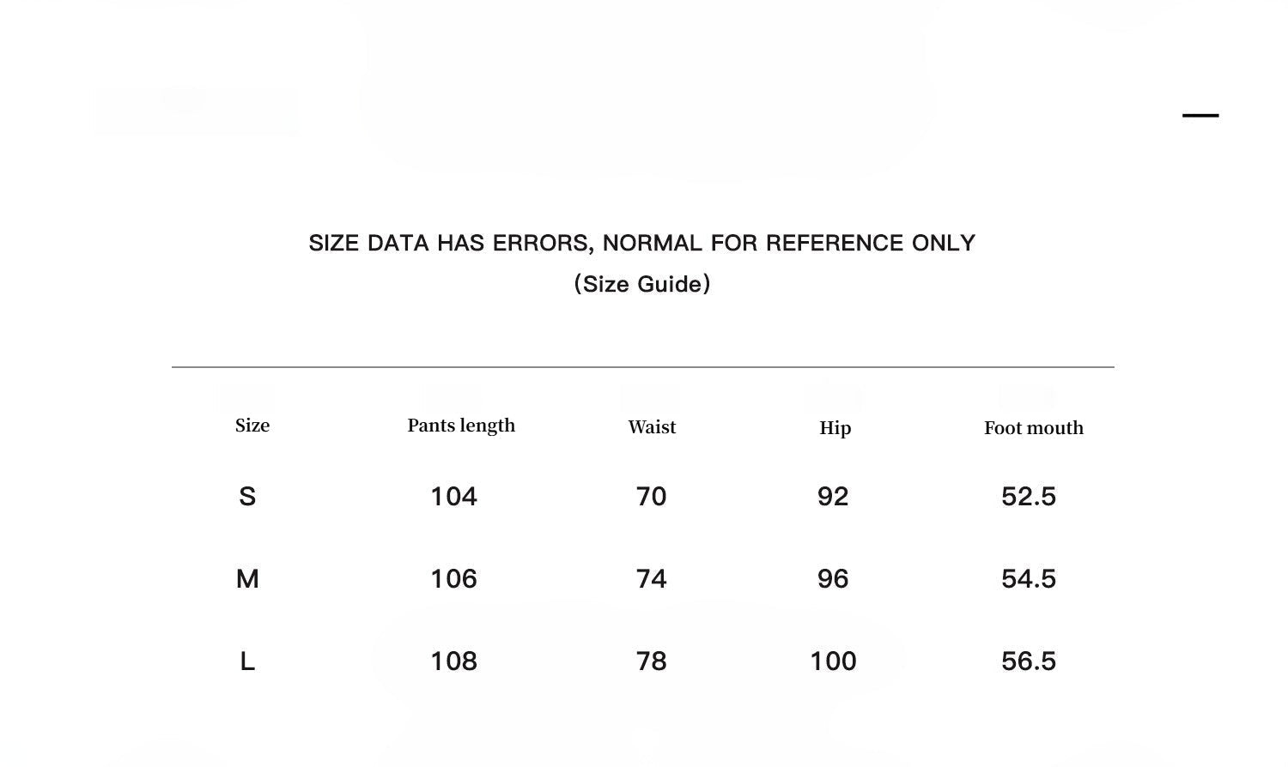Click the foot mouth value 52.5

tap(1028, 497)
